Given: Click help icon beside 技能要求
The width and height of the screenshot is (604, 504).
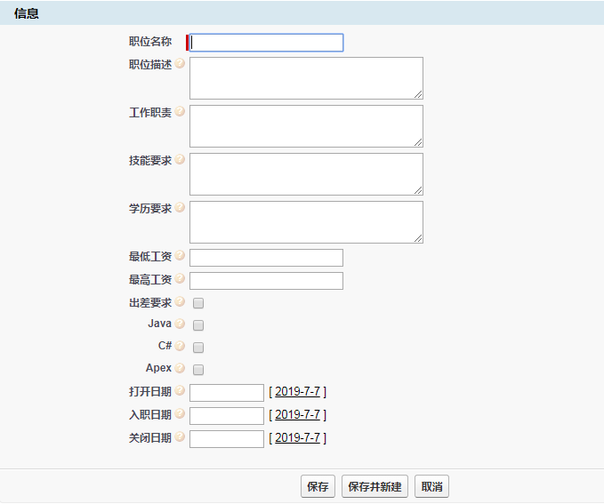Looking at the screenshot, I should [180, 160].
